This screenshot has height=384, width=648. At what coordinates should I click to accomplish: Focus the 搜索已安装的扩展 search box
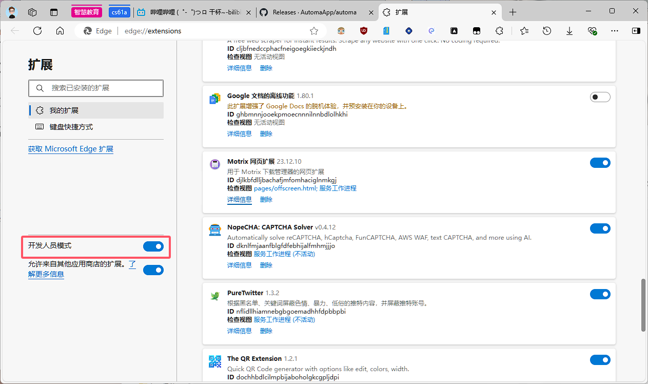pos(96,88)
